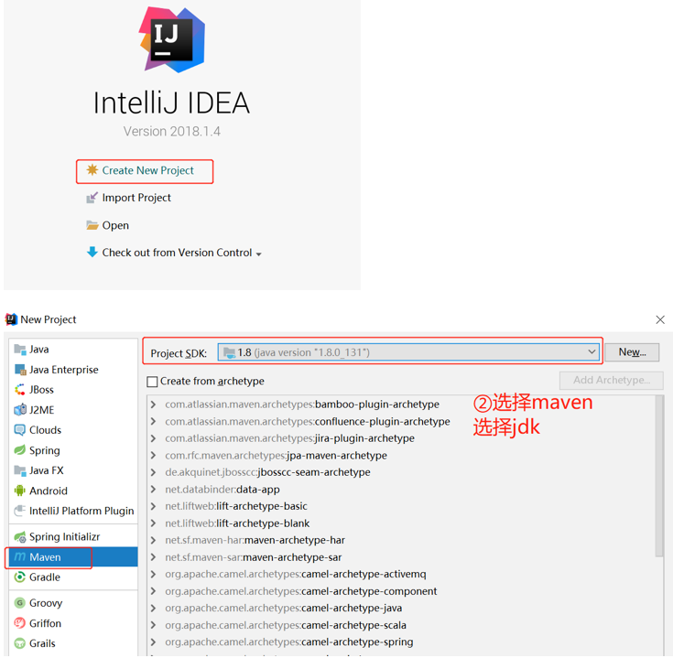
Task: Click the Create New Project star icon
Action: pyautogui.click(x=92, y=170)
